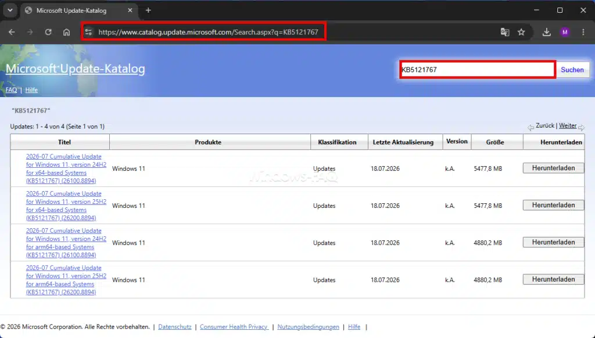Click the Suchen search button
The height and width of the screenshot is (338, 595).
click(x=572, y=70)
